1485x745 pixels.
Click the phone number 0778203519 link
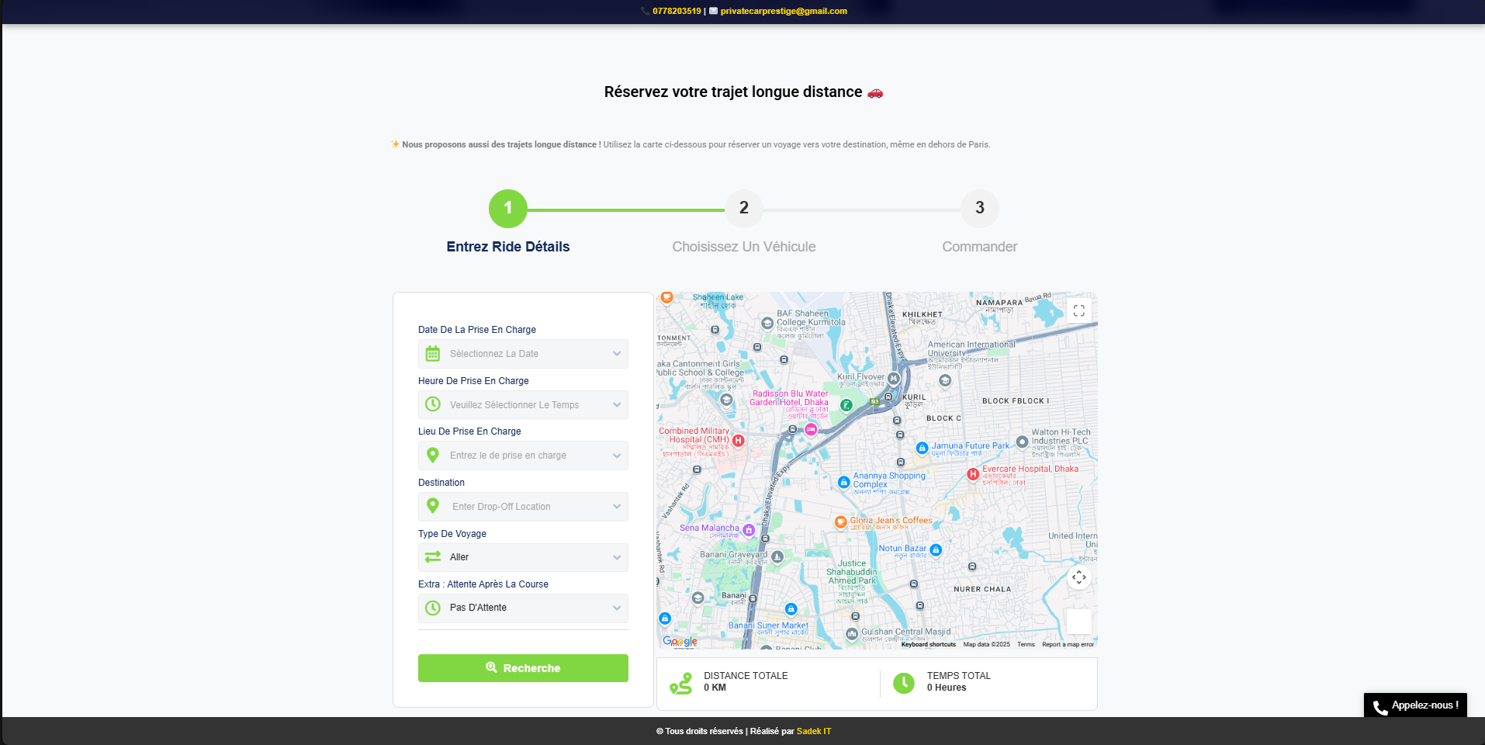click(x=677, y=11)
